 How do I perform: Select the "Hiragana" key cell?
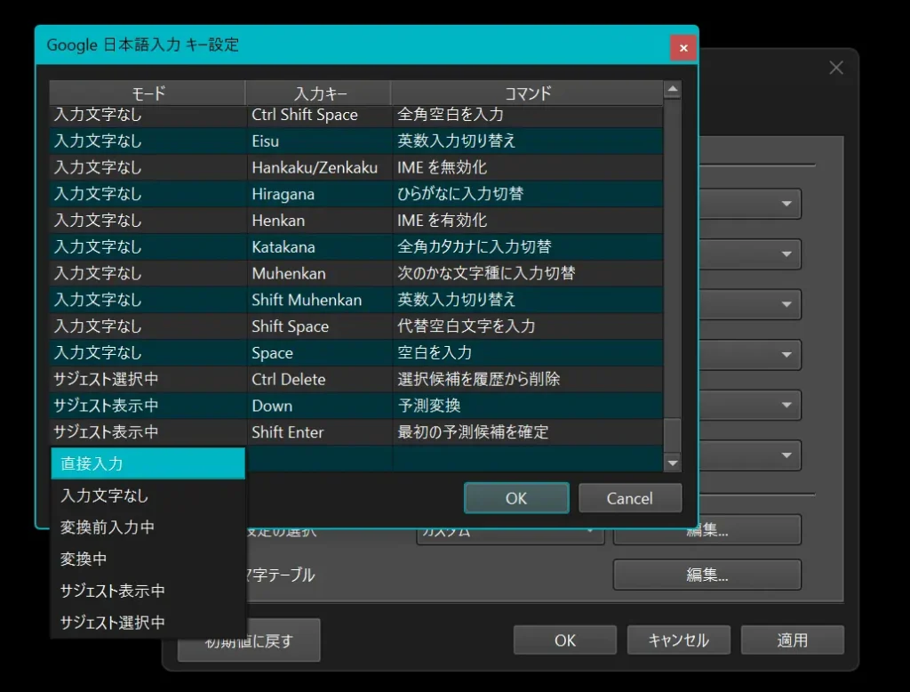tap(319, 194)
